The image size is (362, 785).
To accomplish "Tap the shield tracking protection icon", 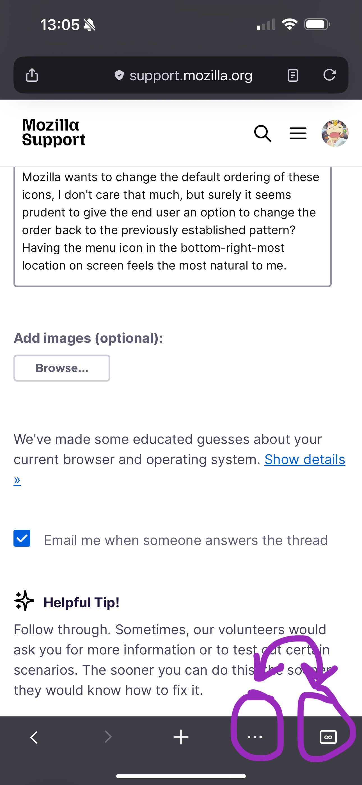I will click(119, 75).
